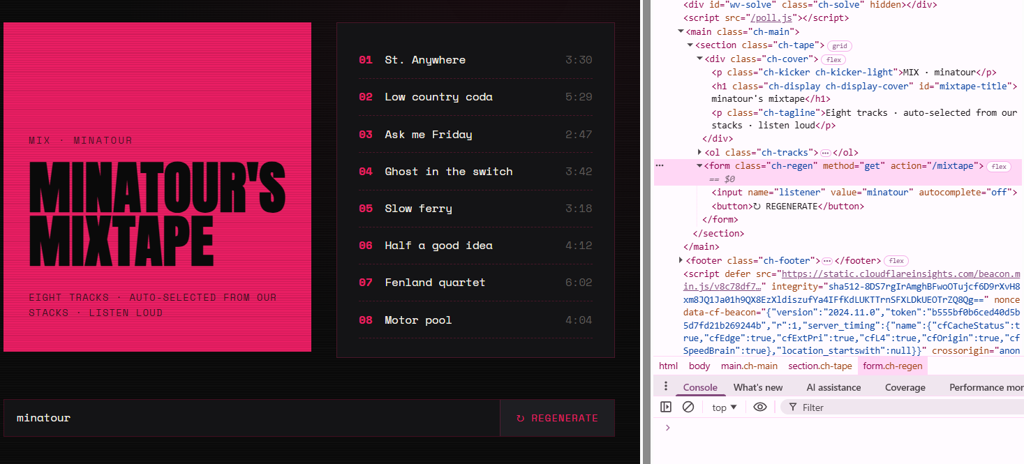The width and height of the screenshot is (1024, 464).
Task: Click the three-dot actions beside the form line
Action: click(x=660, y=166)
